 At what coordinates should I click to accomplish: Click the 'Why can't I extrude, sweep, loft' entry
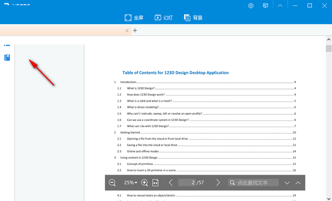(x=206, y=114)
